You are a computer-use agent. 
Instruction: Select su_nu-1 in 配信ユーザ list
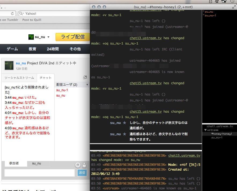(x=62, y=90)
